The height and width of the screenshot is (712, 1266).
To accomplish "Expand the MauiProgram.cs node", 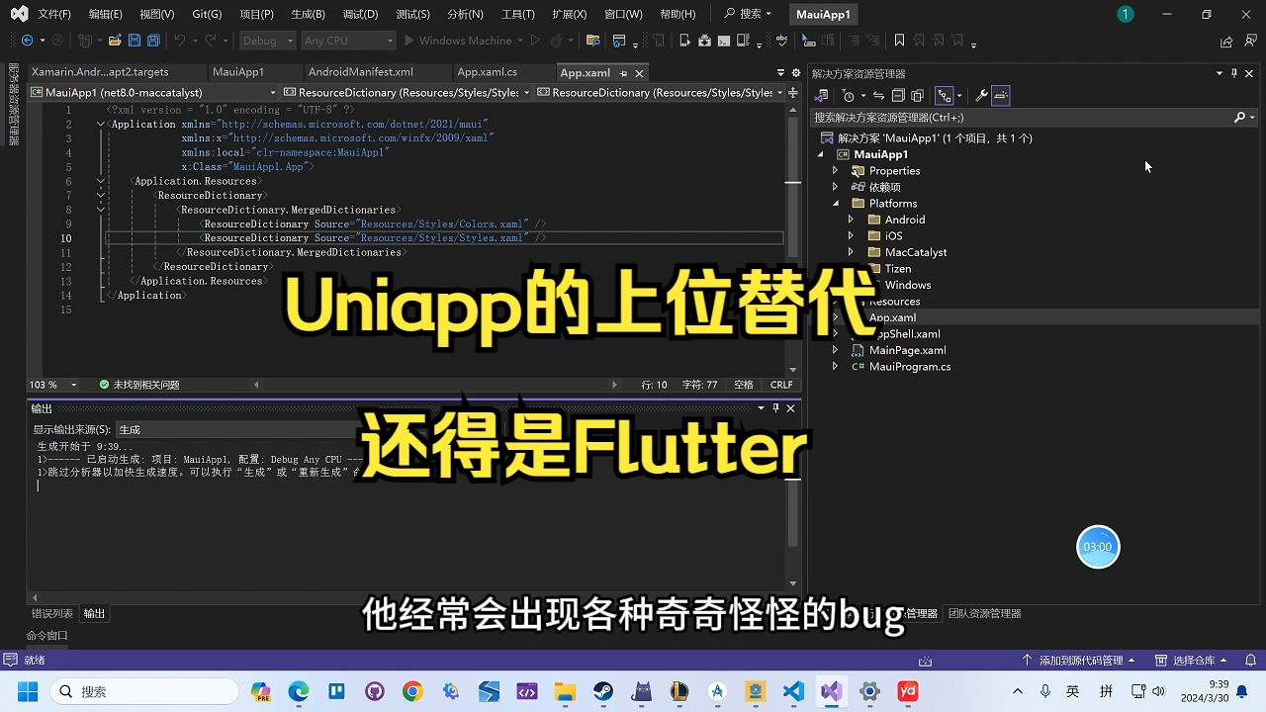I will [x=836, y=367].
